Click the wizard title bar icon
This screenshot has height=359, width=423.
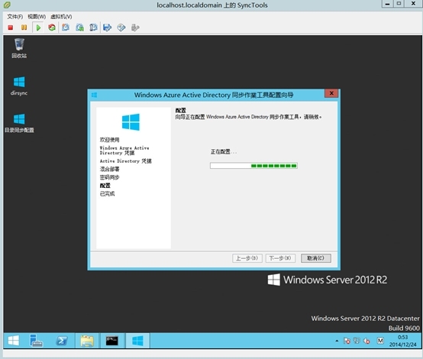[95, 95]
